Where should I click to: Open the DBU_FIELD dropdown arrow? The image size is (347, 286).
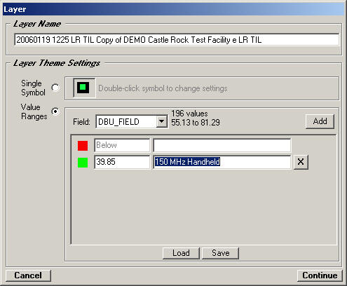tap(162, 121)
